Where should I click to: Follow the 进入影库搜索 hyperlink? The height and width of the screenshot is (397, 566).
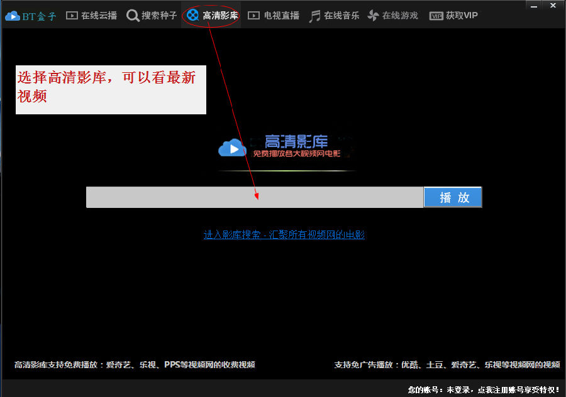click(284, 235)
